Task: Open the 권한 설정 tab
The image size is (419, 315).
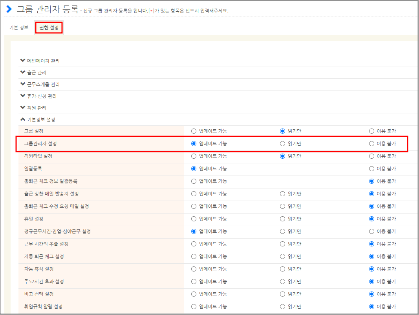Action: click(49, 28)
